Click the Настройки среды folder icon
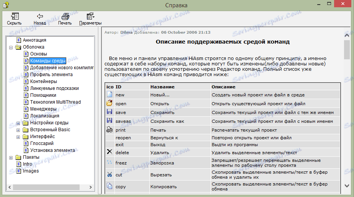 pyautogui.click(x=26, y=123)
